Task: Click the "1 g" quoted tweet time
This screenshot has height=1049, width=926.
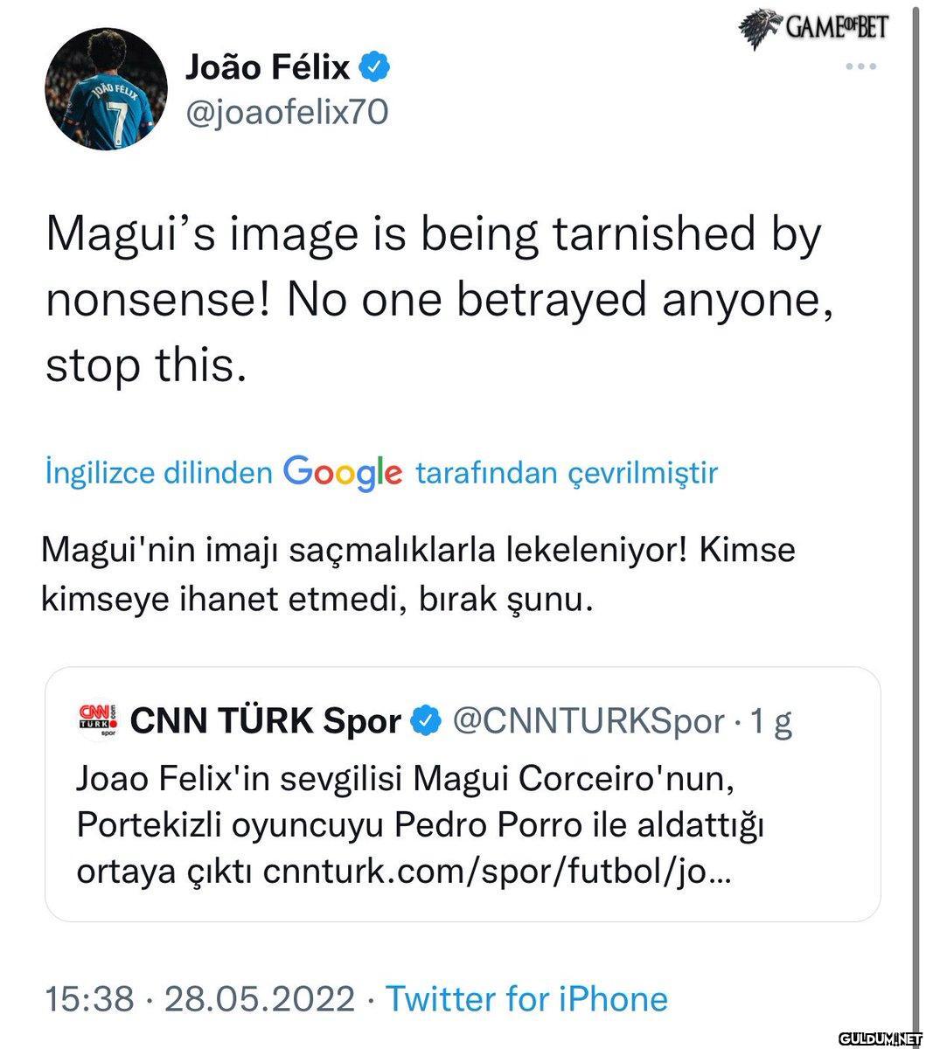Action: click(771, 722)
